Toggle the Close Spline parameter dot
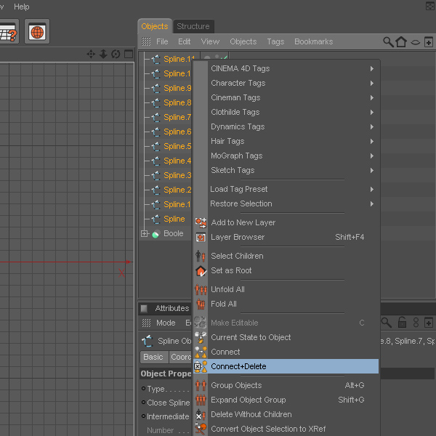 pos(143,403)
